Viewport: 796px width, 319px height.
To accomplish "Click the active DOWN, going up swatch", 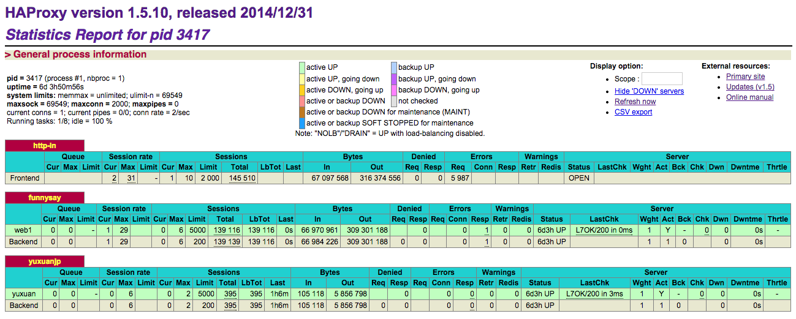I will tap(302, 89).
